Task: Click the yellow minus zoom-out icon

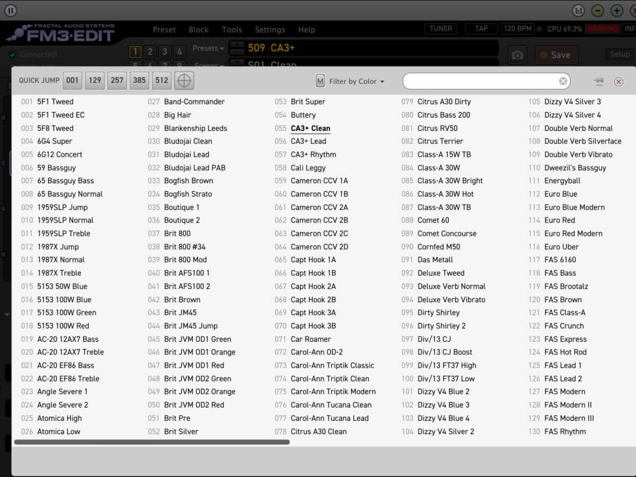Action: [597, 11]
